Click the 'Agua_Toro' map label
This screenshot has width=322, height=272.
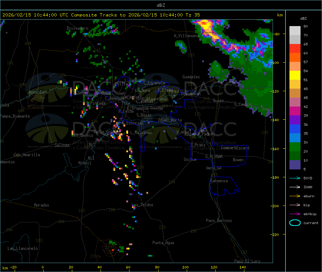point(38,92)
